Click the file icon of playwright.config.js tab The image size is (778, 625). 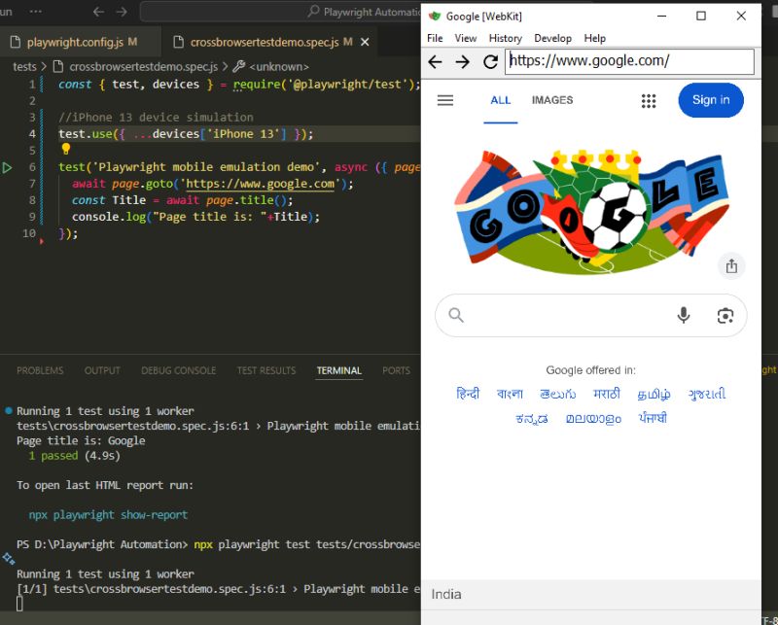pos(16,42)
